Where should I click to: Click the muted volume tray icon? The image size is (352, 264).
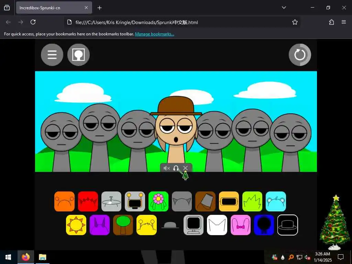307,257
